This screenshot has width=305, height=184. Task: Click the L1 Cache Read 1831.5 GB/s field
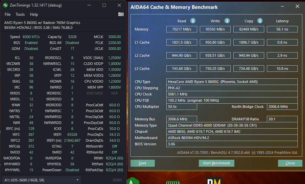[182, 42]
